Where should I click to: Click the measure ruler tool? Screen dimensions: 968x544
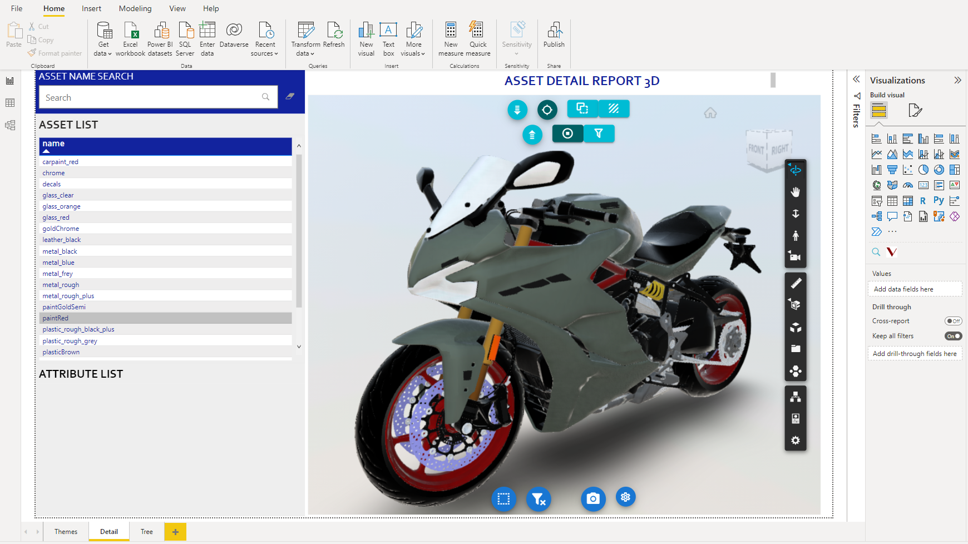[x=796, y=283]
